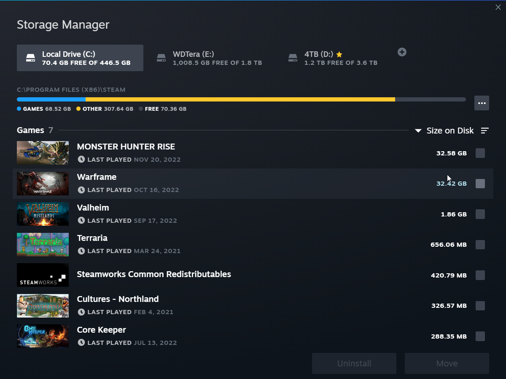506x379 pixels.
Task: Click the 656.06 MB size value
Action: point(449,245)
